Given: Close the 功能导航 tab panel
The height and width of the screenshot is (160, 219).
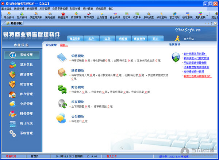Looking at the screenshot, I should [215, 23].
